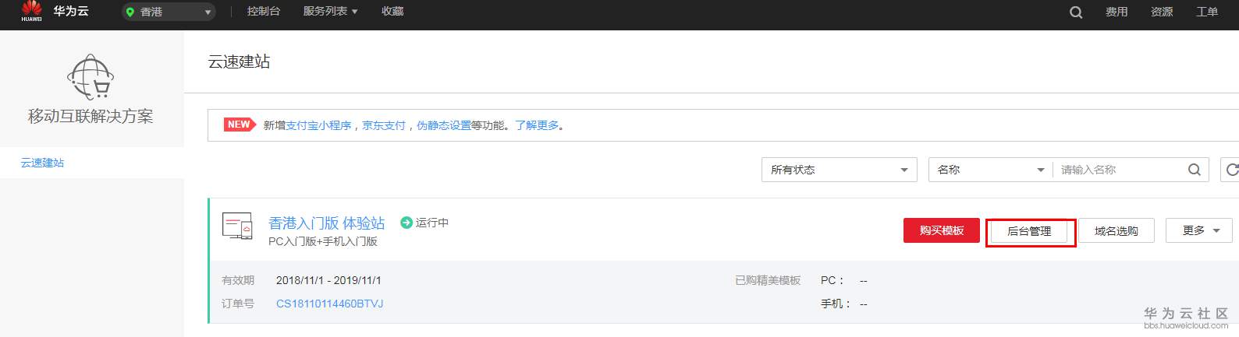The width and height of the screenshot is (1239, 337).
Task: Open the 香港 region dropdown
Action: click(x=169, y=12)
